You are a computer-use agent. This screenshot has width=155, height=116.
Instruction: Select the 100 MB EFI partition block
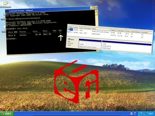(90, 44)
